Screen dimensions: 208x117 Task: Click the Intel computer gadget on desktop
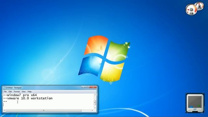(195, 103)
